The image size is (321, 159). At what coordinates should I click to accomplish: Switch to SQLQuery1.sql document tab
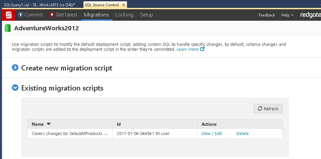coord(40,5)
